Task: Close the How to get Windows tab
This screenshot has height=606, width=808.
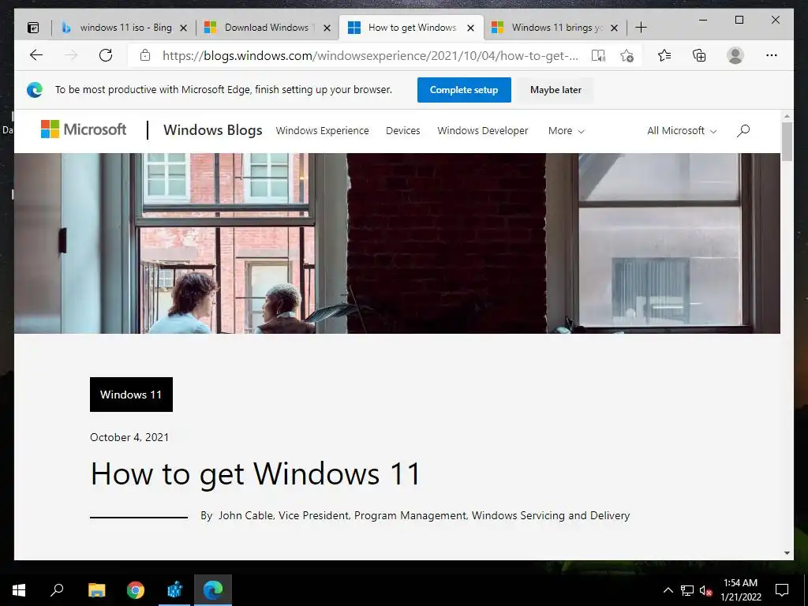Action: (x=470, y=28)
